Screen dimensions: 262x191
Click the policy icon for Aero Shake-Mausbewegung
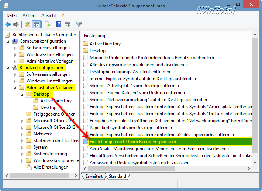coord(86,149)
